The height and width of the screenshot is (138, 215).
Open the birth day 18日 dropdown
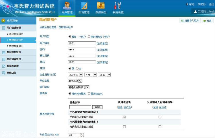(x=104, y=75)
